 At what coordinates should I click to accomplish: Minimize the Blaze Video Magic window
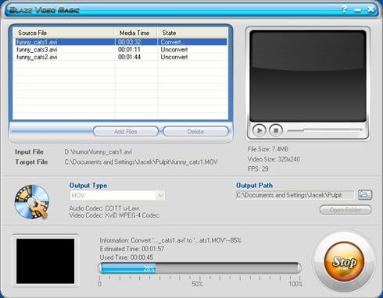(x=358, y=10)
